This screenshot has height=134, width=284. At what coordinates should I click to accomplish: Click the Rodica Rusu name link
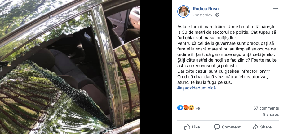[x=206, y=9]
